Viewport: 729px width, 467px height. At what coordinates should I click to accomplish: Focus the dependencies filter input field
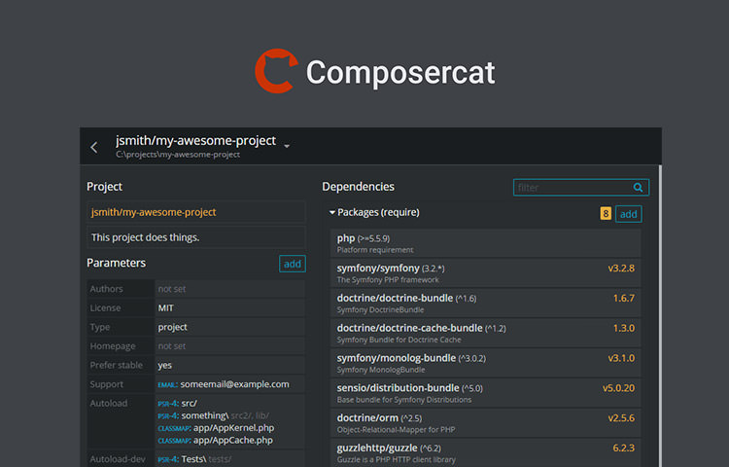(572, 188)
